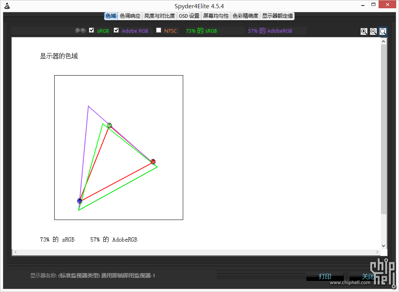The height and width of the screenshot is (292, 399).
Task: Open the 亮度与对比度 tab
Action: click(160, 16)
